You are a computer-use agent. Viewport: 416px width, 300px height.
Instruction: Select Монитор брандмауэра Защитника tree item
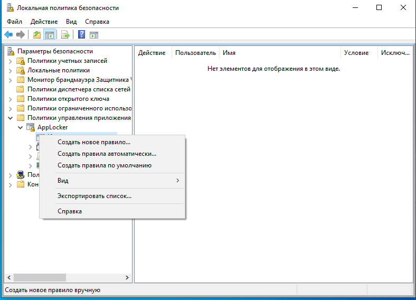[x=79, y=80]
